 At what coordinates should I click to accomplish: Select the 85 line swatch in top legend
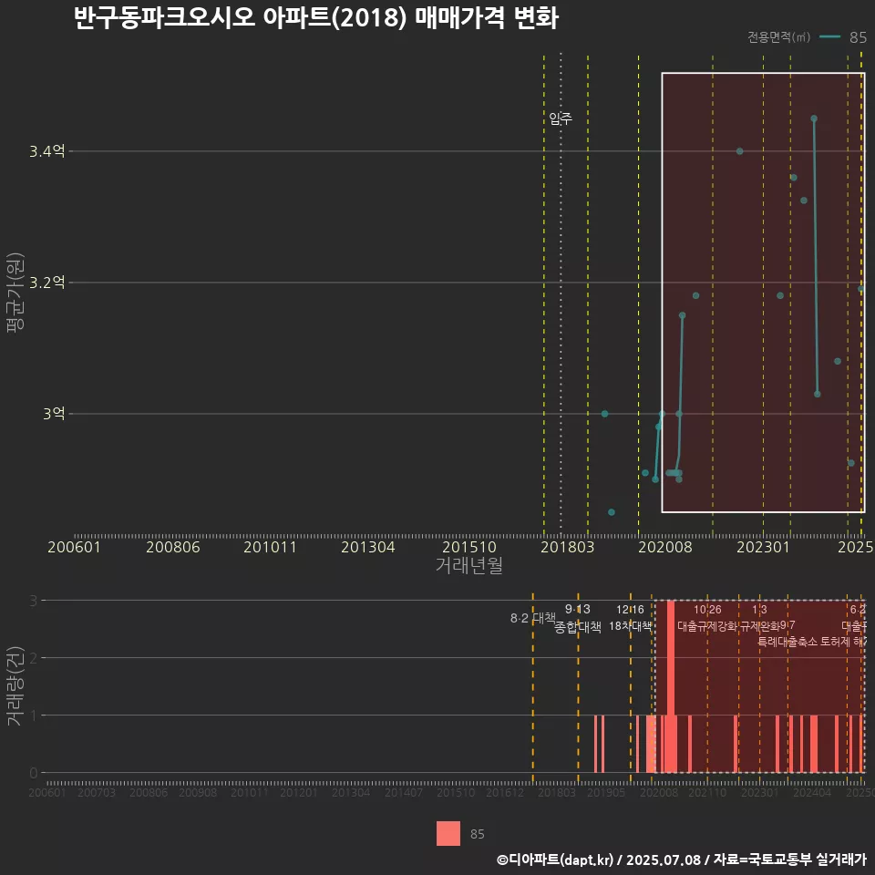click(829, 36)
